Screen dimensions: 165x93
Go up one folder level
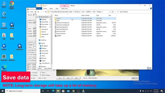(x=46, y=12)
